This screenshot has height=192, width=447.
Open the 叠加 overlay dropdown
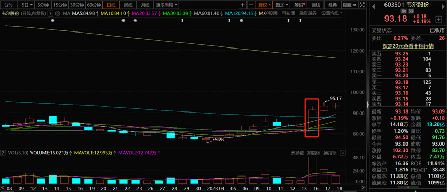click(282, 5)
